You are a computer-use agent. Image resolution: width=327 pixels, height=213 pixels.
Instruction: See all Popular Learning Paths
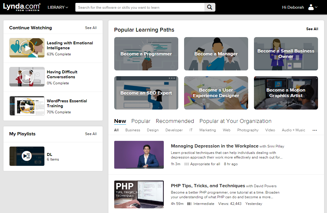click(x=312, y=29)
